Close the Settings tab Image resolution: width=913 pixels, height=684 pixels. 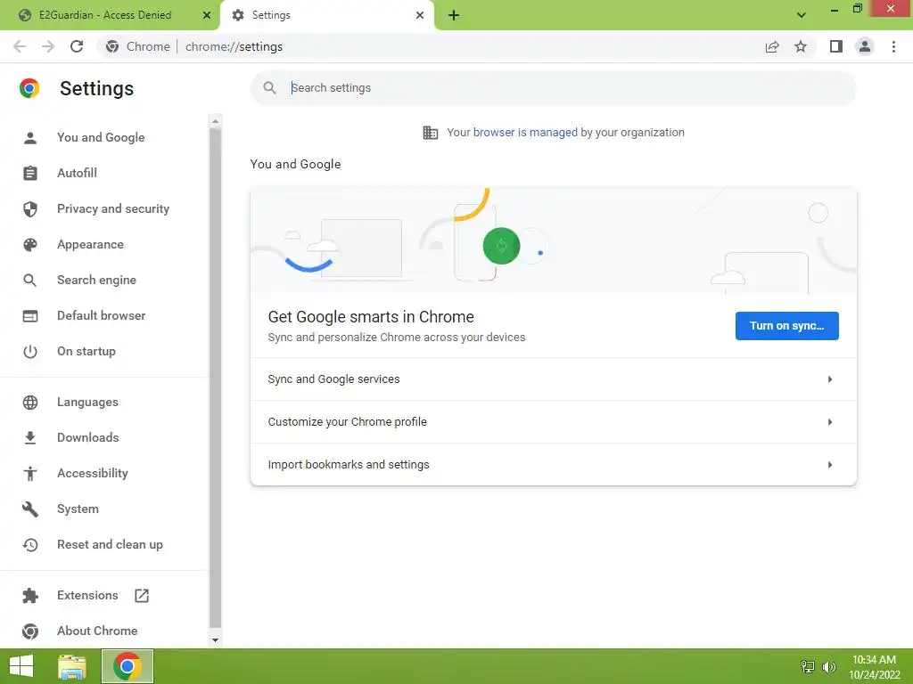[420, 15]
